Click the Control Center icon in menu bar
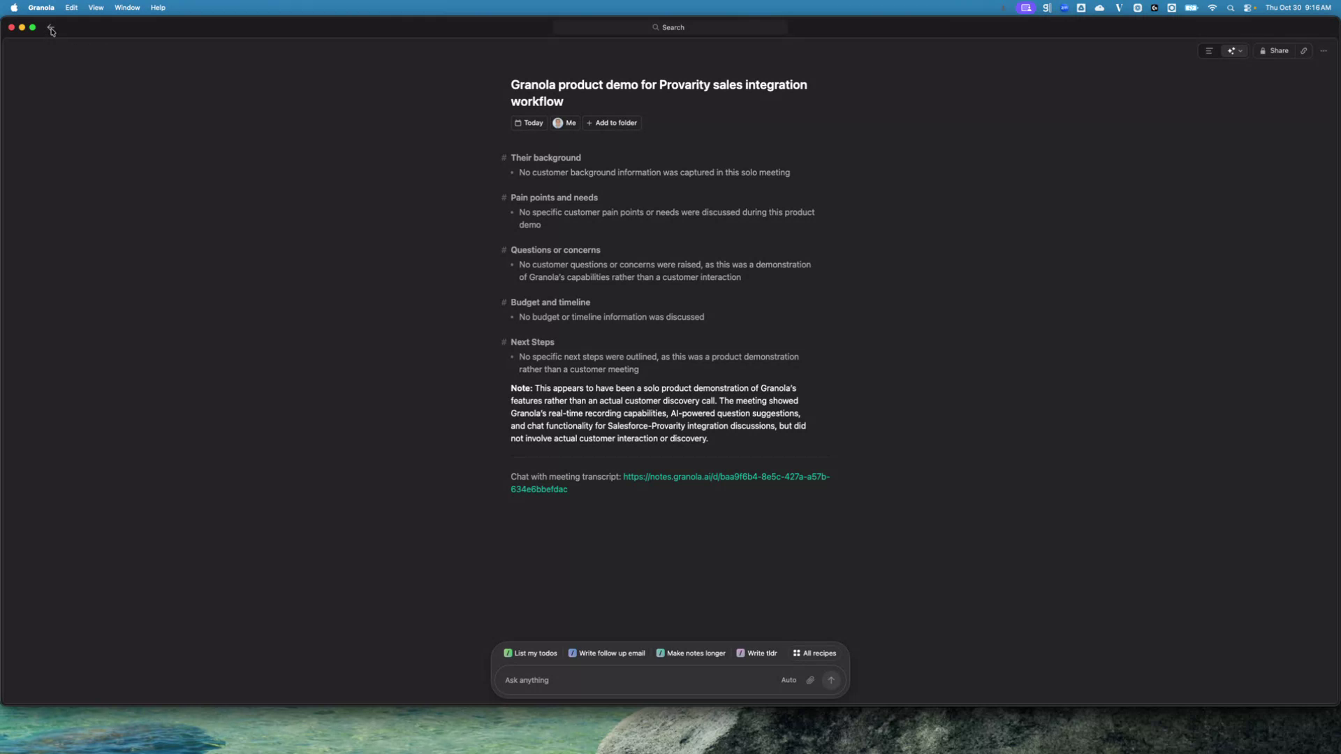Viewport: 1341px width, 754px height. (1250, 8)
